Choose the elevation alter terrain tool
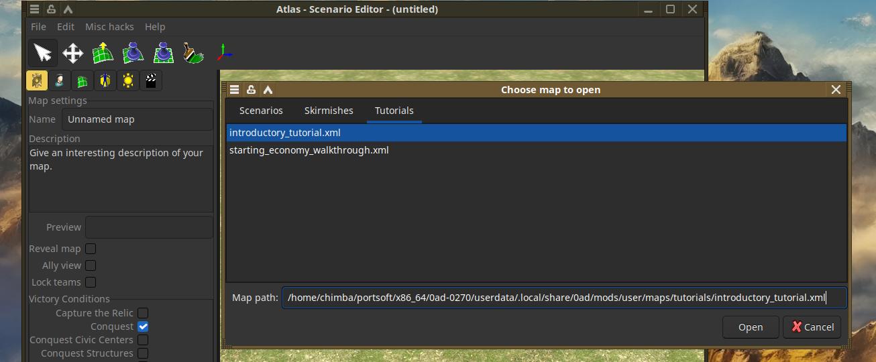The height and width of the screenshot is (362, 876). coord(103,53)
